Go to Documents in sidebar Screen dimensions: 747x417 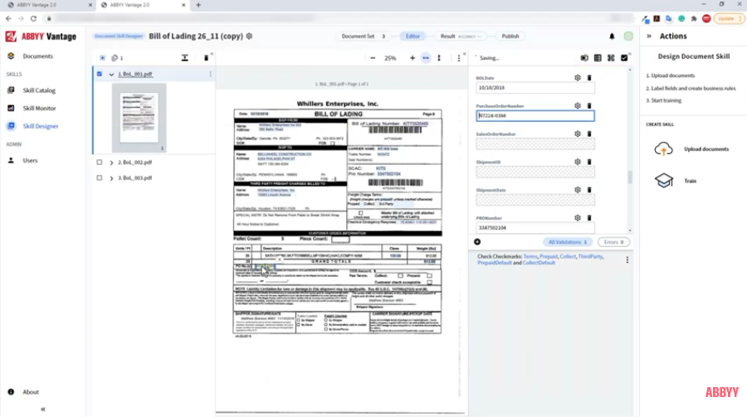(37, 56)
